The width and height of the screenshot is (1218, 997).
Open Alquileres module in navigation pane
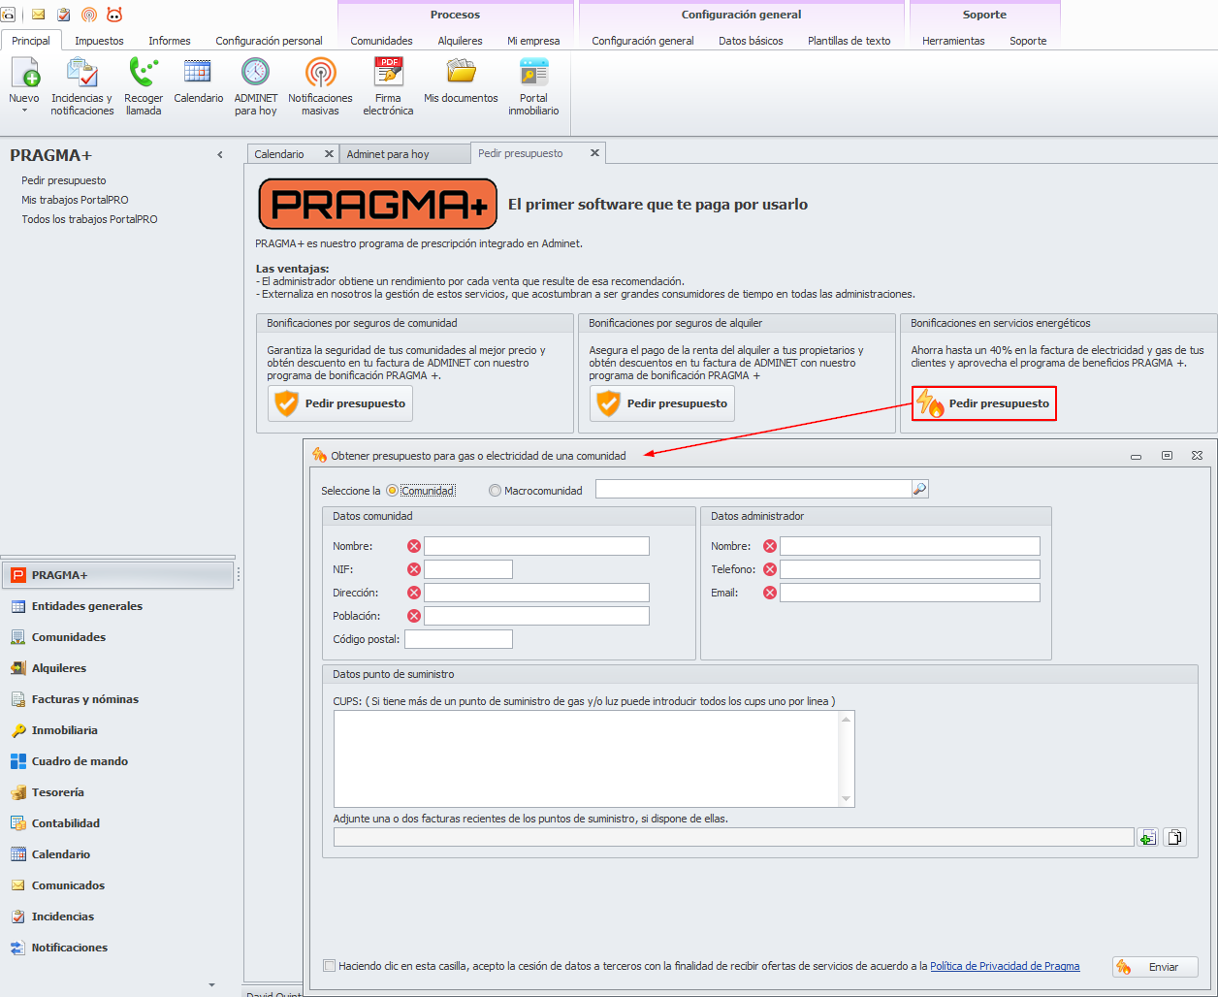tap(117, 668)
